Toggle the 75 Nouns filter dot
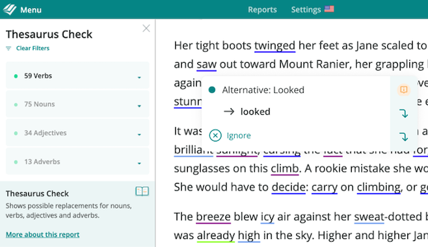428x247 pixels. point(16,105)
